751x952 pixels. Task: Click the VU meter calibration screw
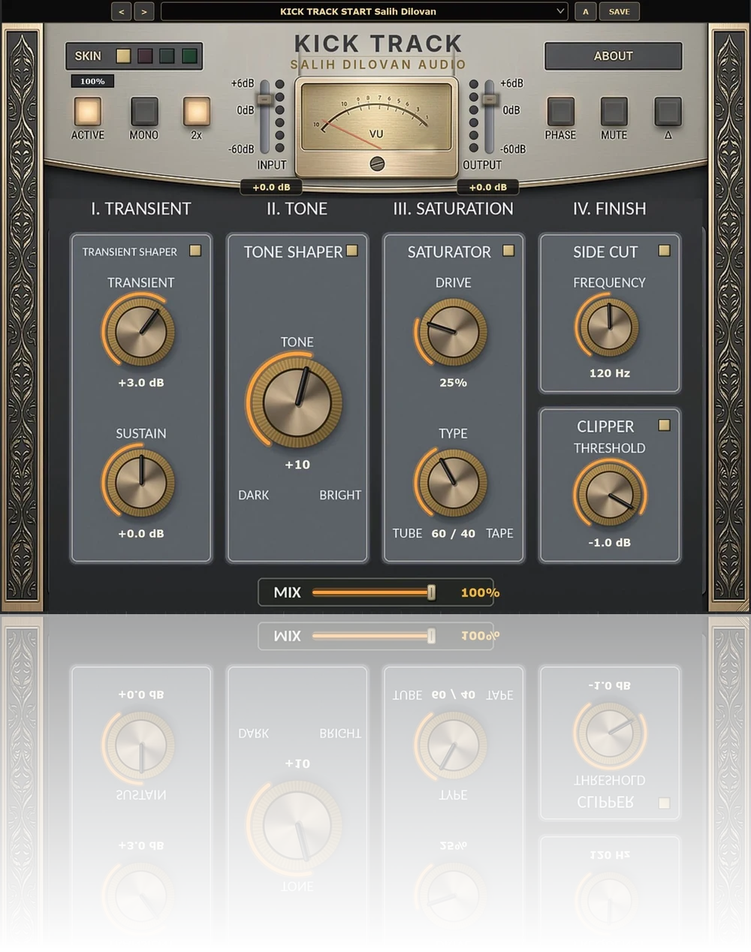(x=377, y=164)
